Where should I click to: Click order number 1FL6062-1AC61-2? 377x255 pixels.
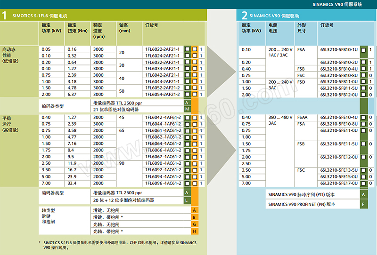[x=163, y=137]
